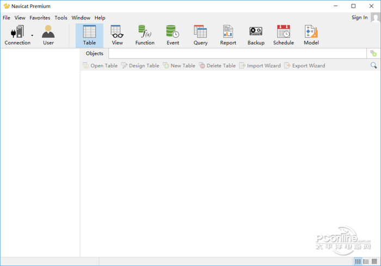This screenshot has height=266, width=381.
Task: Select the Table objects button
Action: (89, 35)
